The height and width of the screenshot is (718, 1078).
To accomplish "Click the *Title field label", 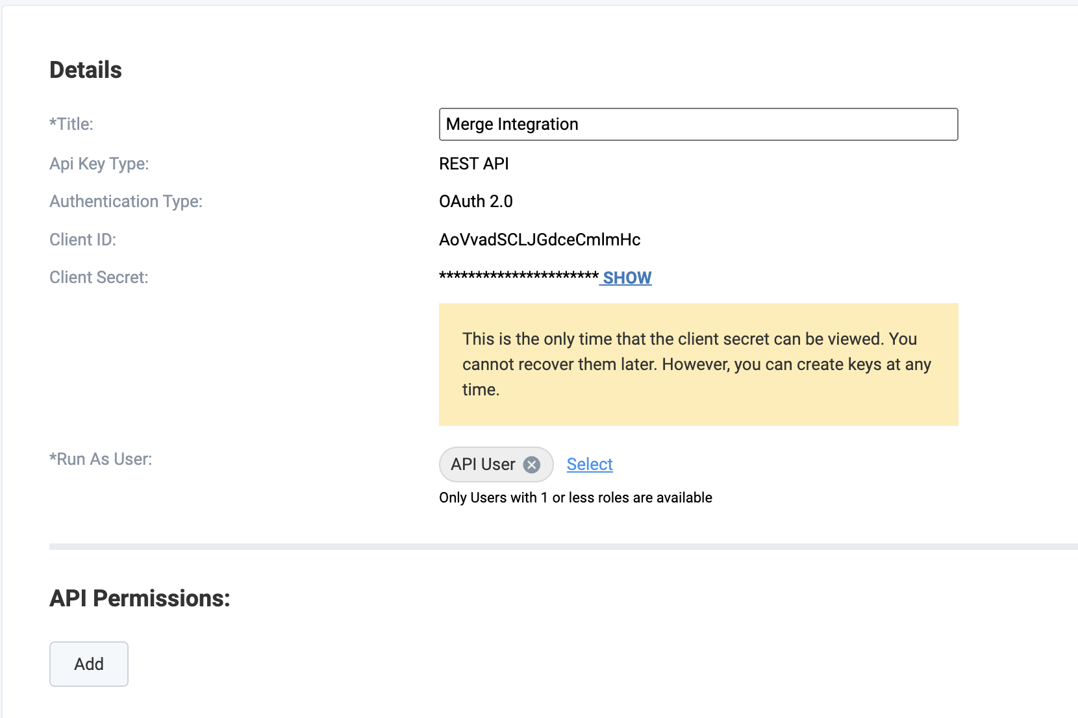I will pos(71,124).
